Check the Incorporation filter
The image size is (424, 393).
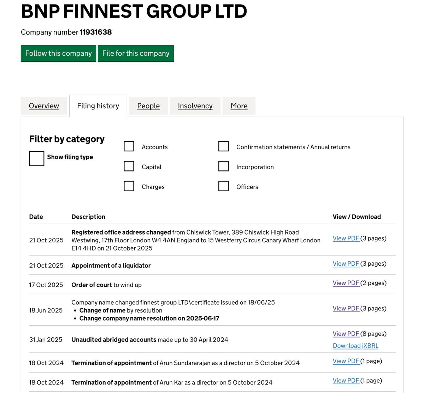click(x=224, y=166)
